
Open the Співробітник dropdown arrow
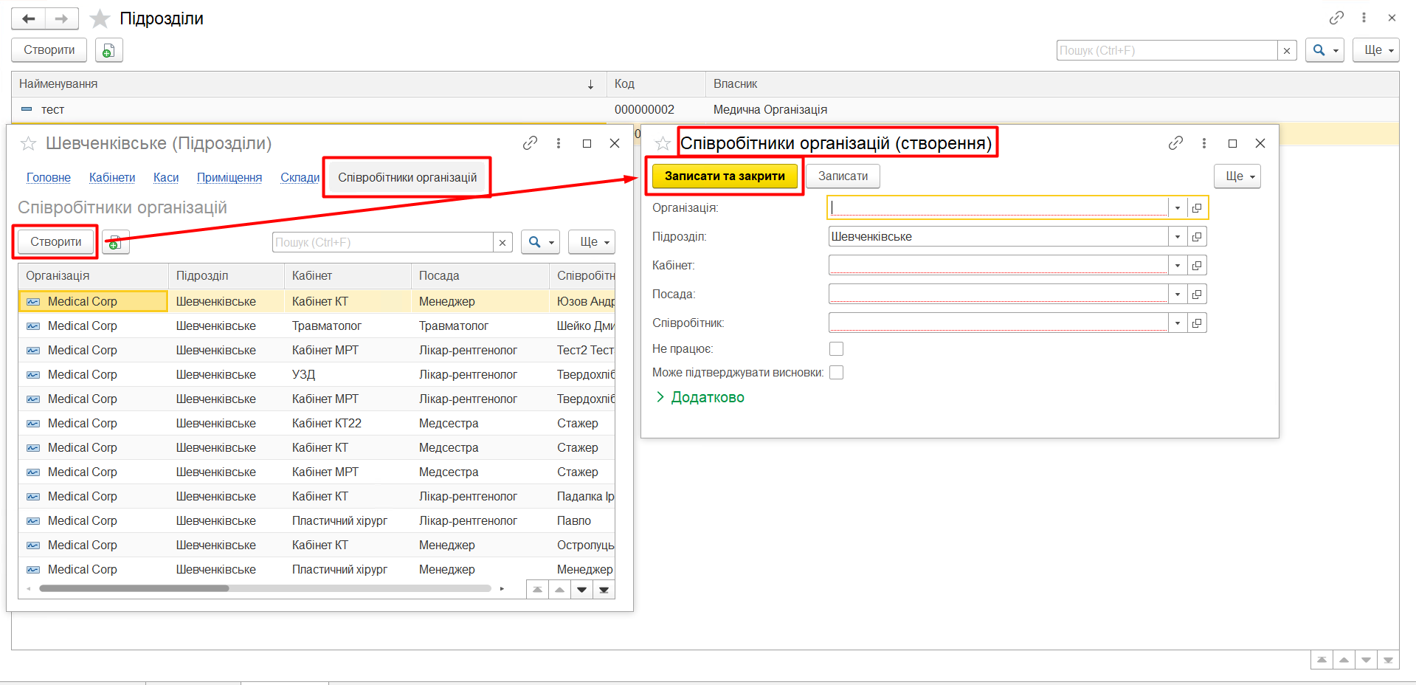tap(1178, 323)
